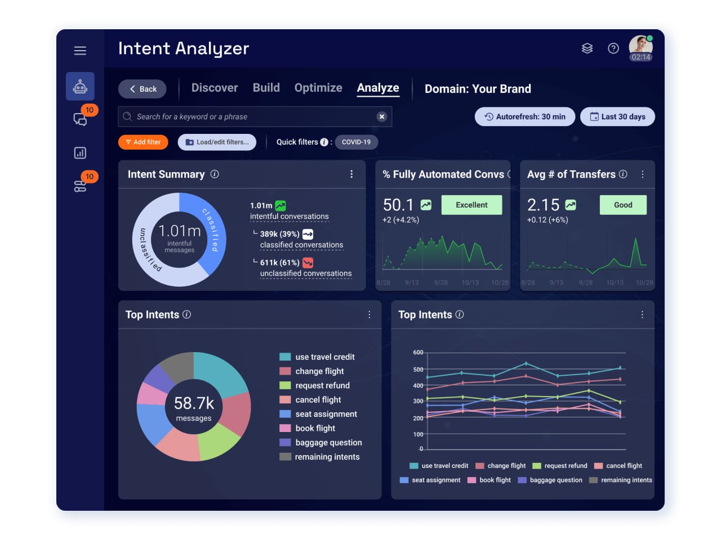Viewport: 721px width, 540px height.
Task: Open Autorefresh: 30 min dropdown
Action: 524,116
